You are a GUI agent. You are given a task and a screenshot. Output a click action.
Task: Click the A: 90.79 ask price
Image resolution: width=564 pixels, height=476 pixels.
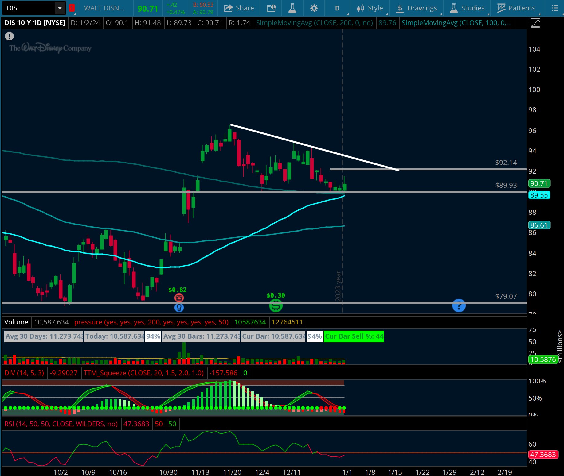pos(203,12)
